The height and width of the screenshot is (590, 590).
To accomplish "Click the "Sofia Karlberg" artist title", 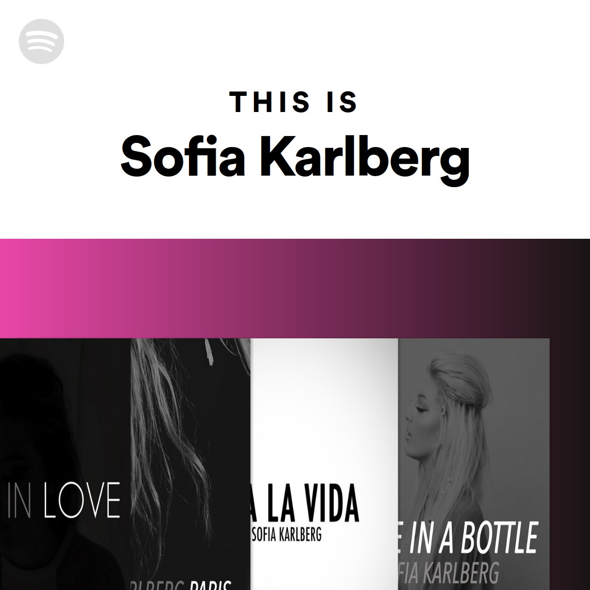I will [295, 157].
